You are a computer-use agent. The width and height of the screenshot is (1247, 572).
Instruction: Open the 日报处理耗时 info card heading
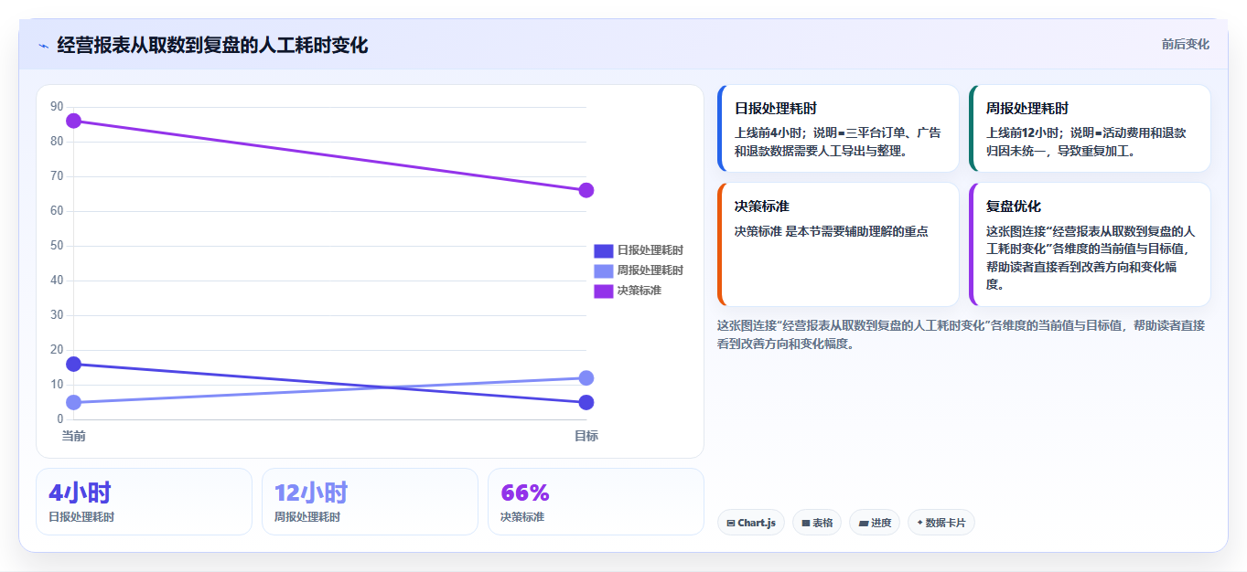[x=776, y=108]
